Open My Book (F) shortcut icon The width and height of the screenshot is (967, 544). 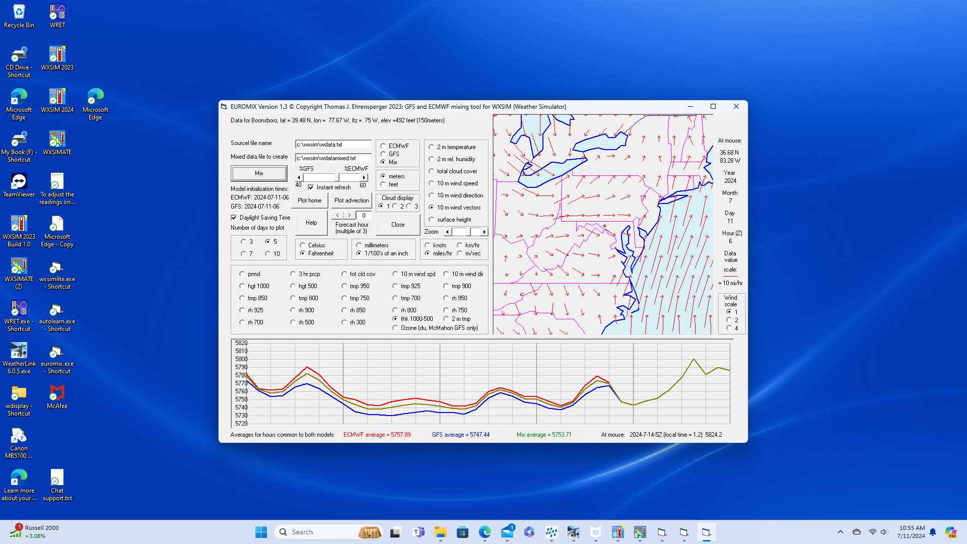click(19, 147)
